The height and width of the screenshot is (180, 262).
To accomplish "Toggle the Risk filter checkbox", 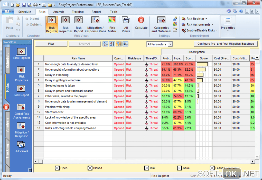I will (x=146, y=168).
